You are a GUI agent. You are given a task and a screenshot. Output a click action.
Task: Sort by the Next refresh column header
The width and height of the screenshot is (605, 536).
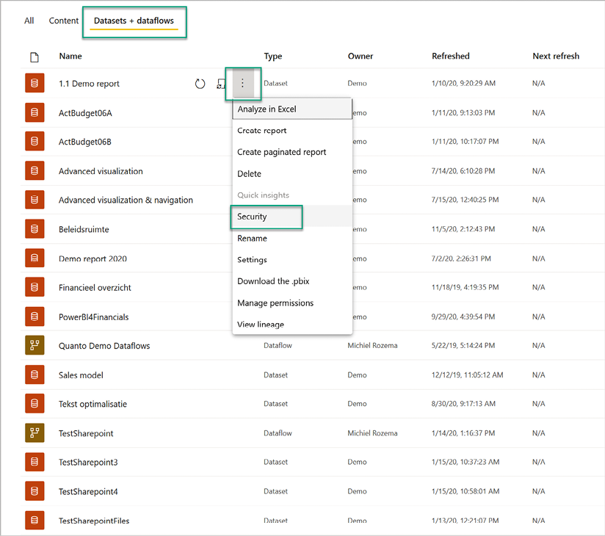[556, 57]
